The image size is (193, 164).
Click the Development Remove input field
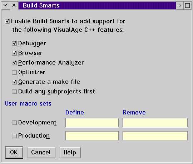click(155, 123)
